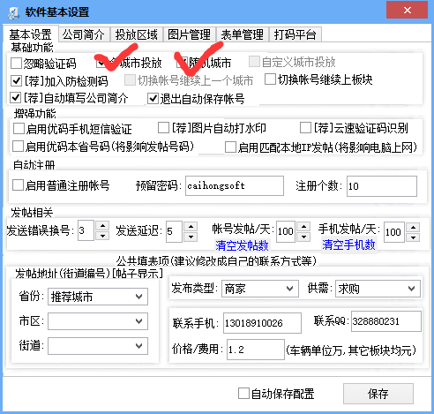
Task: Enable 自动保存配置 checkbox
Action: click(x=243, y=393)
